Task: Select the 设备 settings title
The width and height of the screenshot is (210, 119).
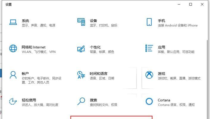Action: pyautogui.click(x=93, y=21)
